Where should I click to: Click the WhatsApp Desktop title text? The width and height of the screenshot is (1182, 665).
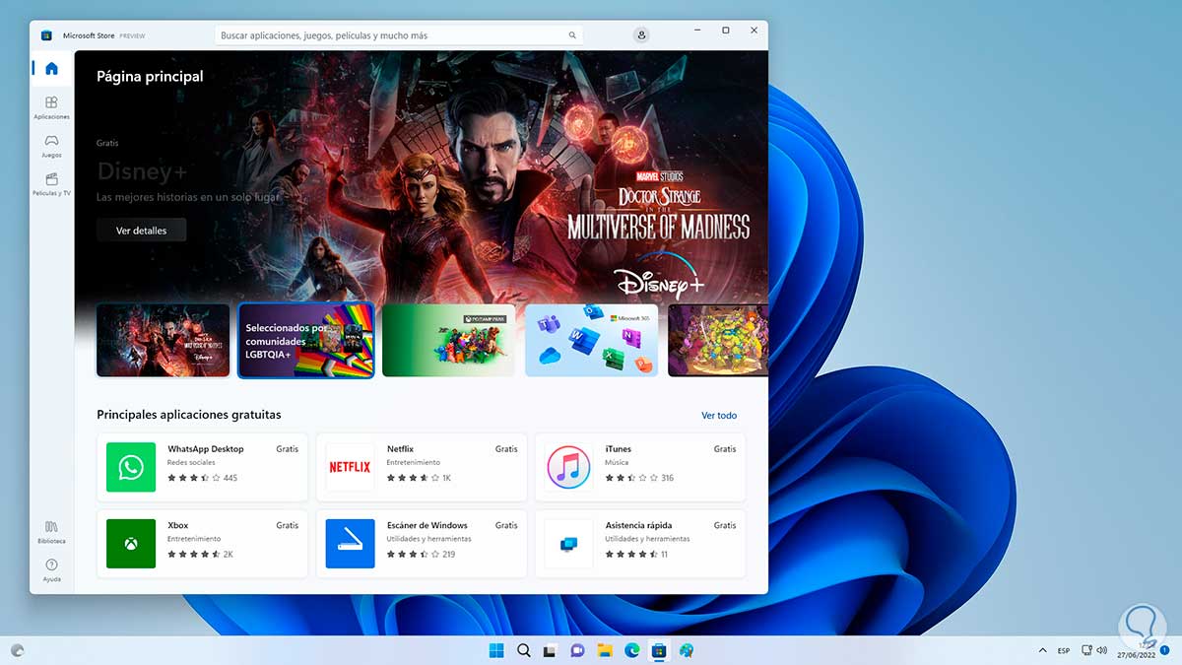pos(206,449)
